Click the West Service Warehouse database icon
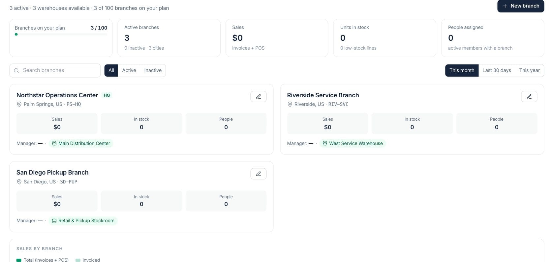554x262 pixels. pyautogui.click(x=325, y=143)
